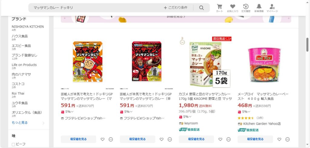Image resolution: width=310 pixels, height=148 pixels.
Task: Open more options for Kagome curry item
Action: click(229, 139)
